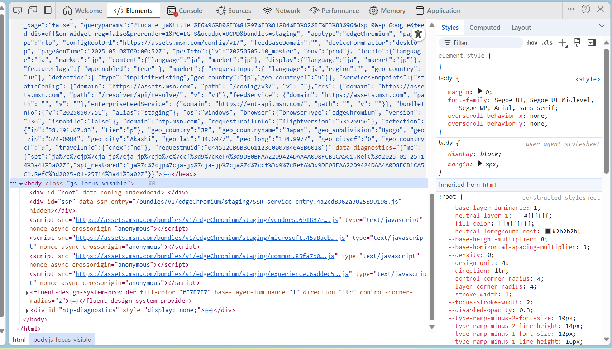Open DevTools help question mark icon
Viewport: 612px width, 349px height.
586,9
